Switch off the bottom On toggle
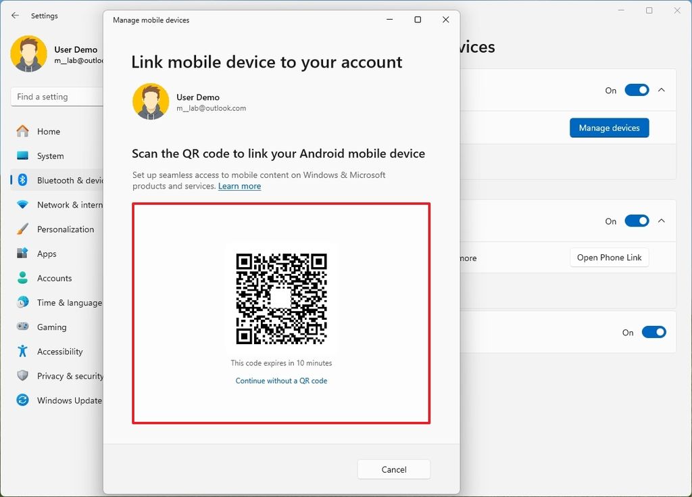Screen dimensions: 692x497 (653, 332)
